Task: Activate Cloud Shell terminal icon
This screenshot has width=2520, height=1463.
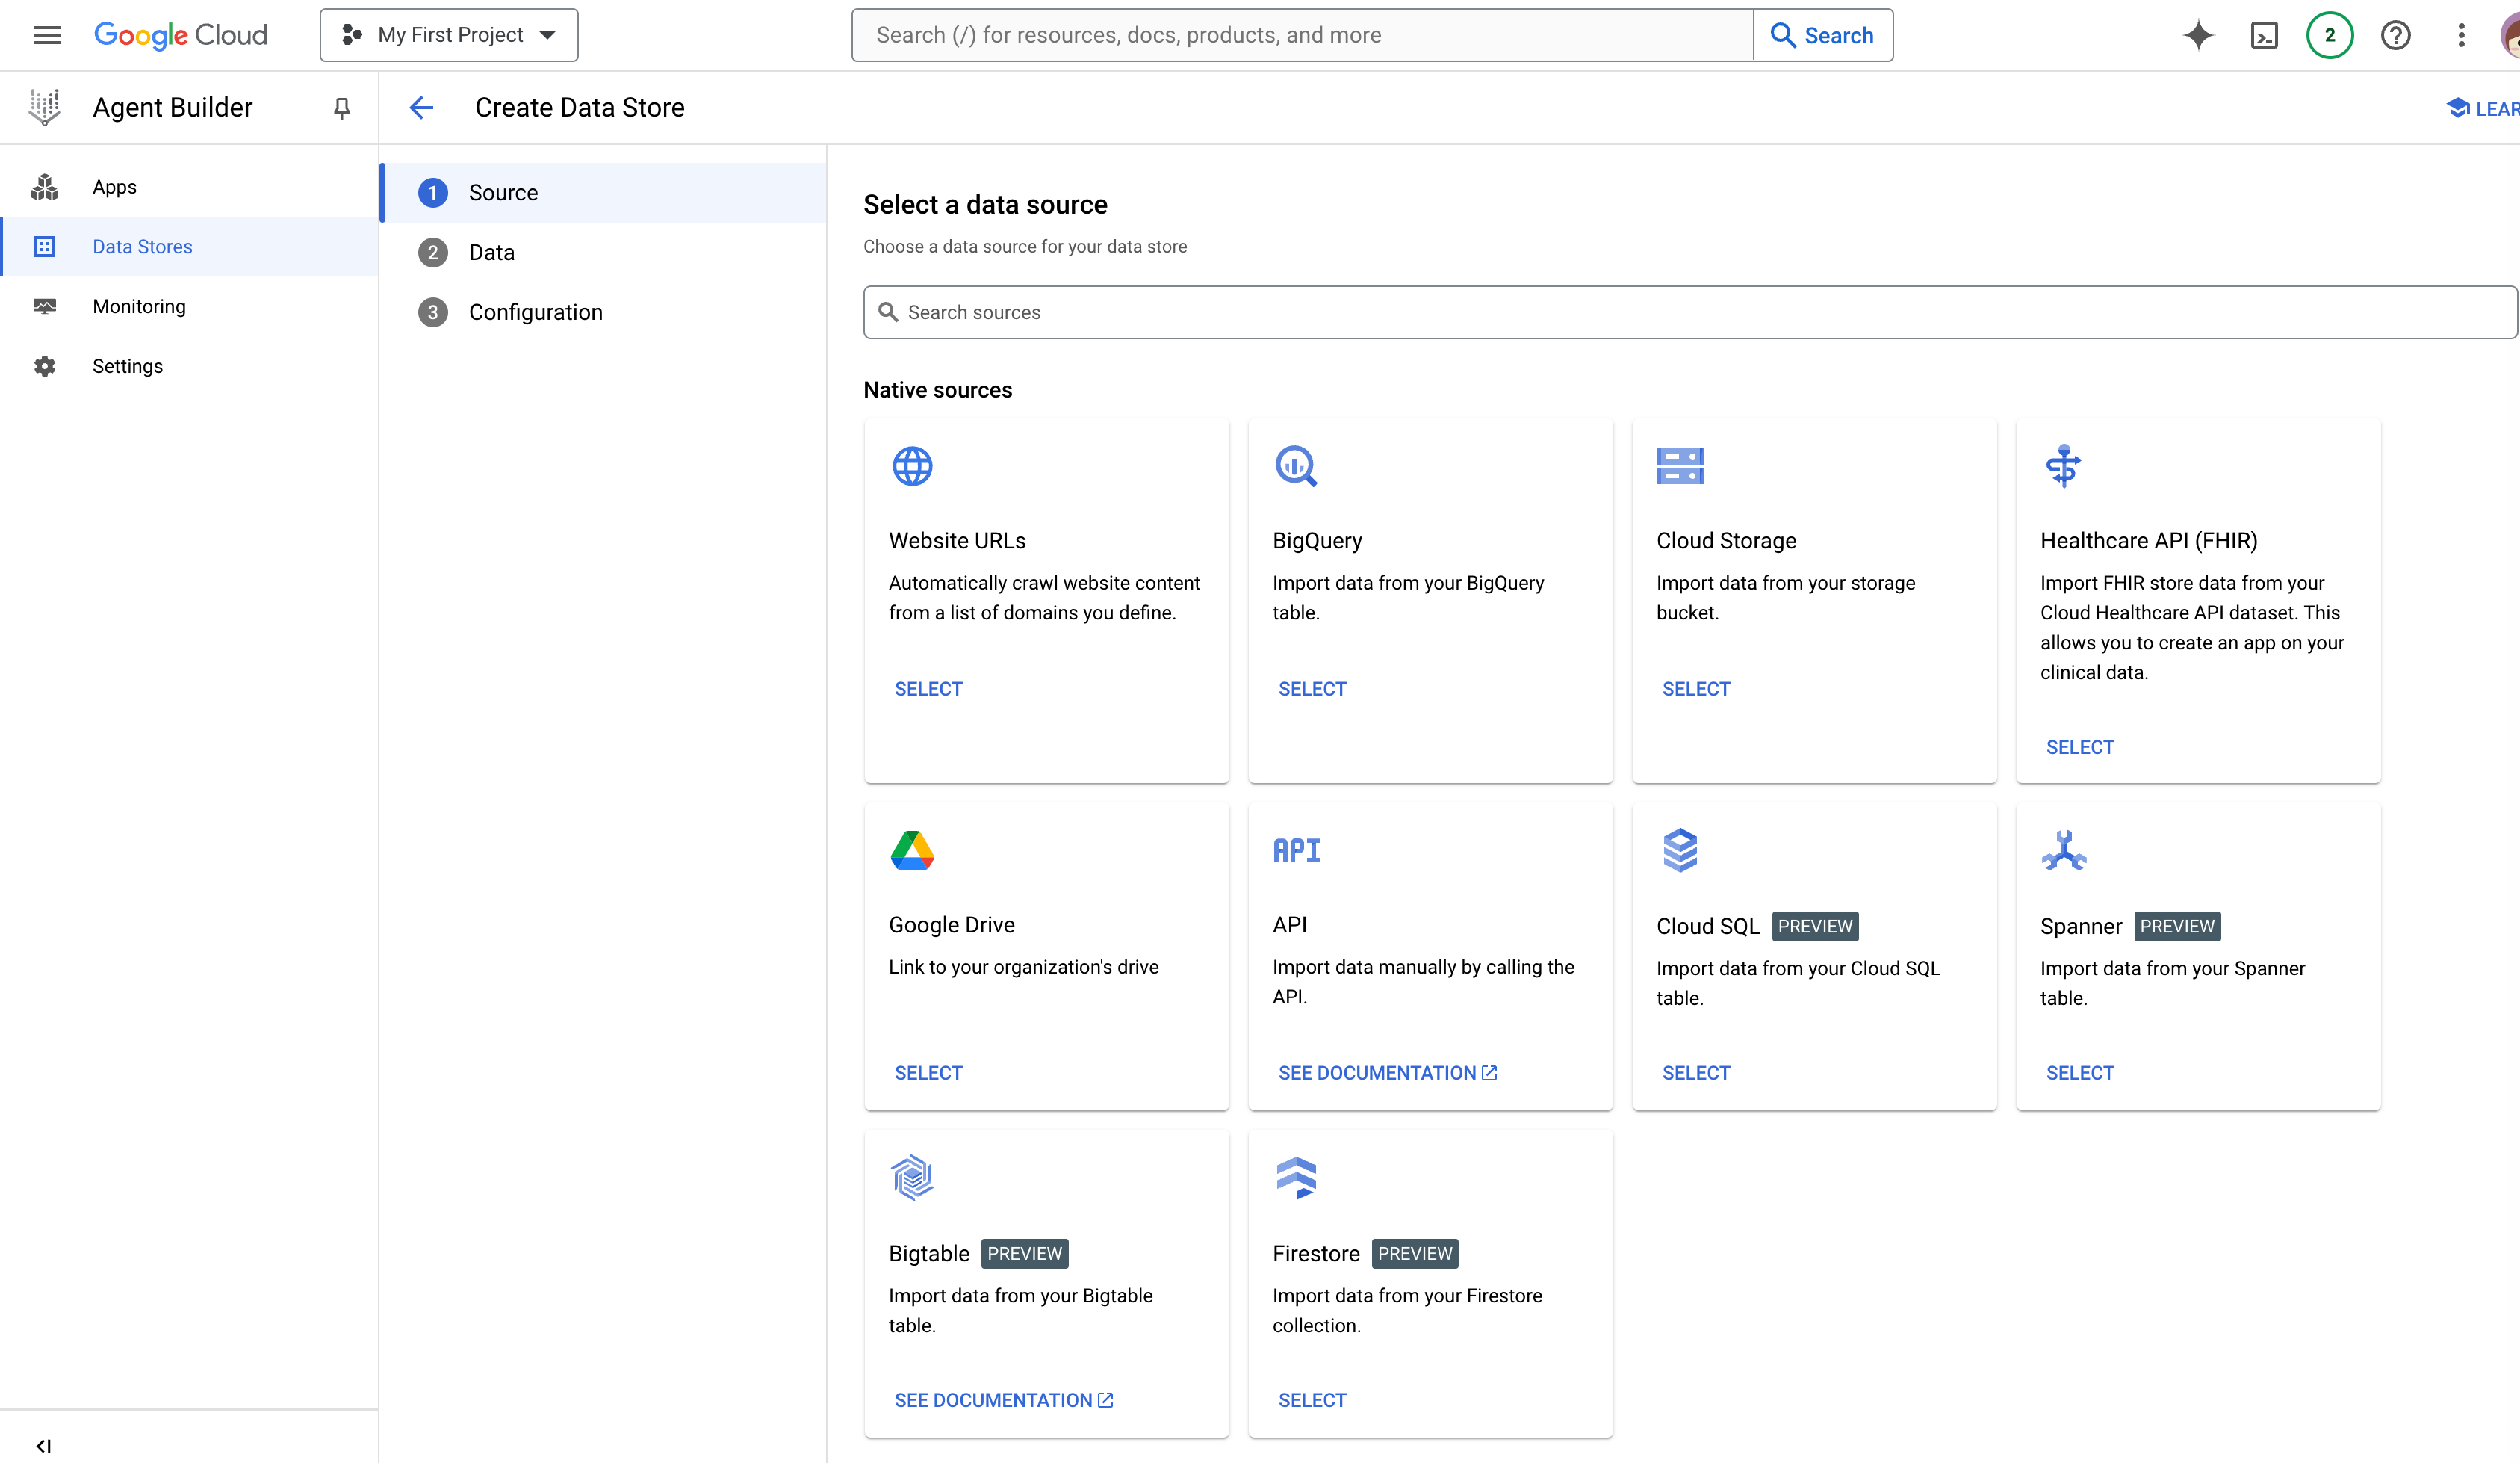Action: tap(2264, 35)
